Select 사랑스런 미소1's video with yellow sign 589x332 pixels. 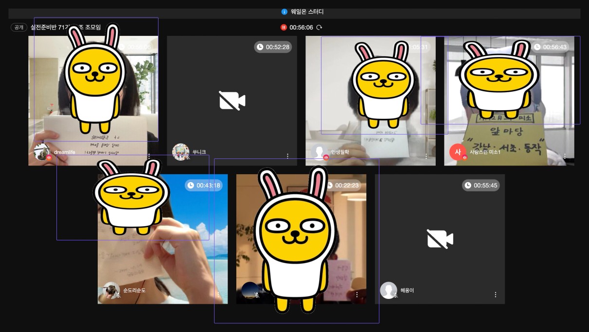pos(509,100)
